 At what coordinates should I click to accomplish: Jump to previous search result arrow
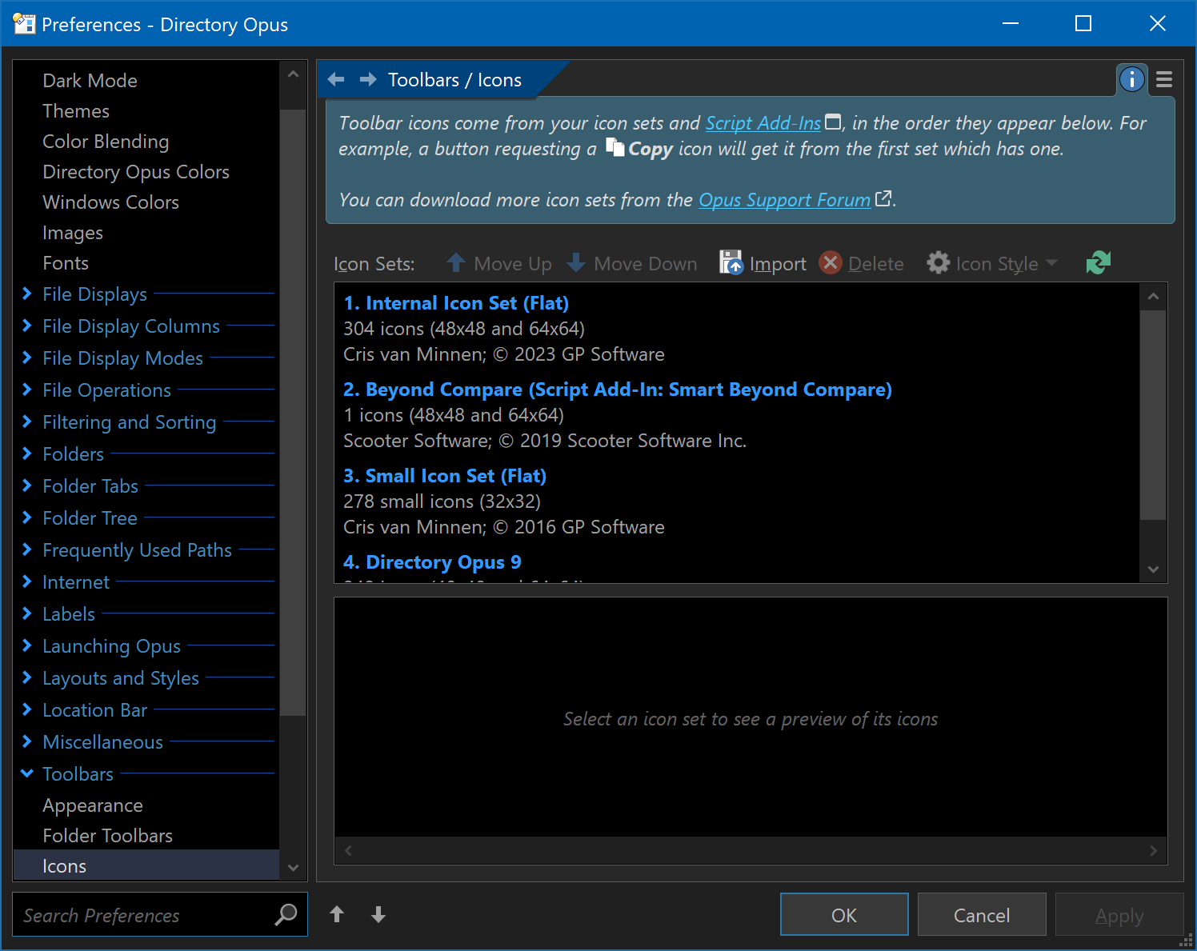pos(337,914)
